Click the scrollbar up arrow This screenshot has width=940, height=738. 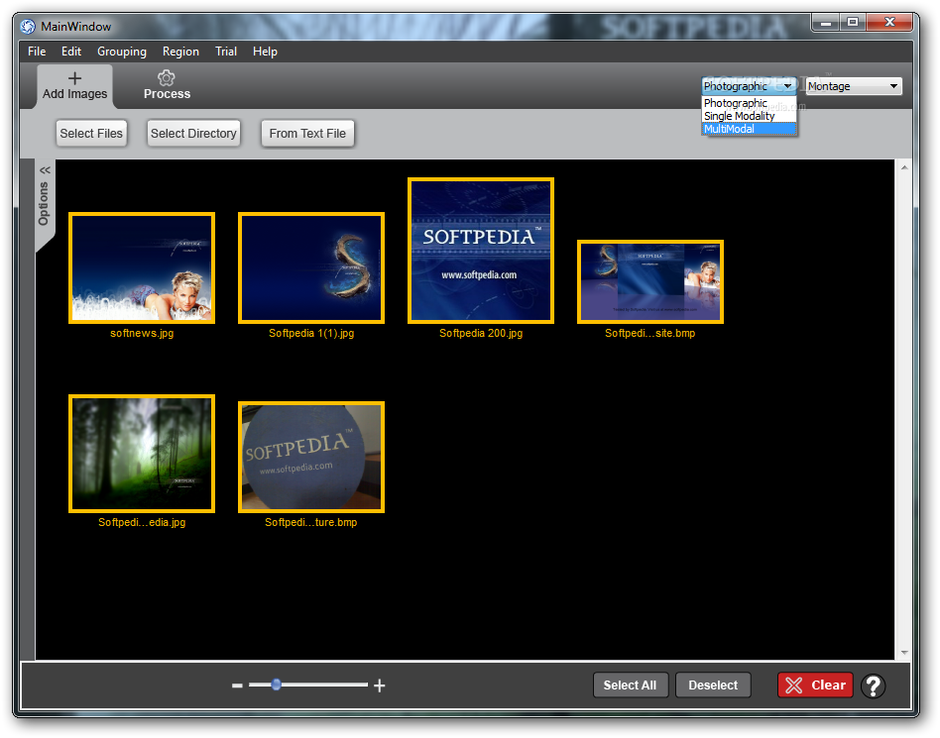click(x=904, y=167)
